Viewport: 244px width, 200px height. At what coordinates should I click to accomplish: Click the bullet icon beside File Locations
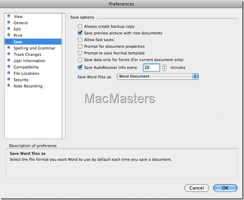point(9,73)
